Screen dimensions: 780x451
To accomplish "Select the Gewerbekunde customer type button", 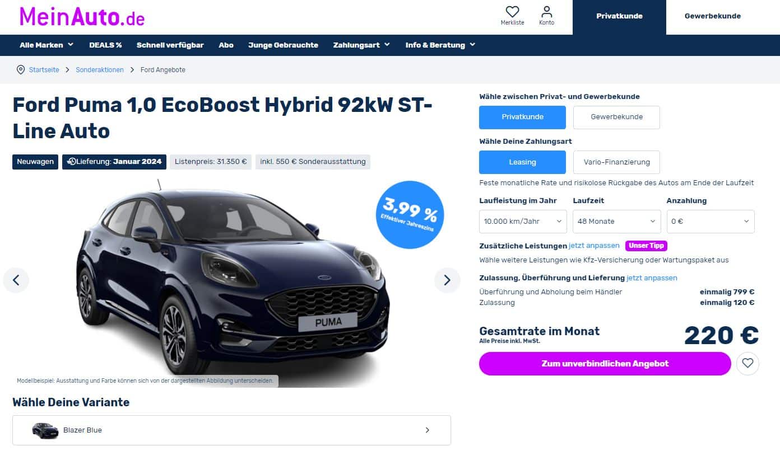I will point(616,118).
